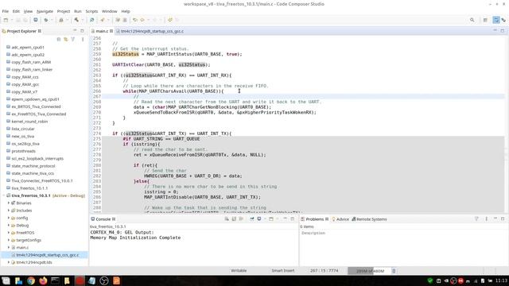Toggle Console pin console icon

pos(252,219)
